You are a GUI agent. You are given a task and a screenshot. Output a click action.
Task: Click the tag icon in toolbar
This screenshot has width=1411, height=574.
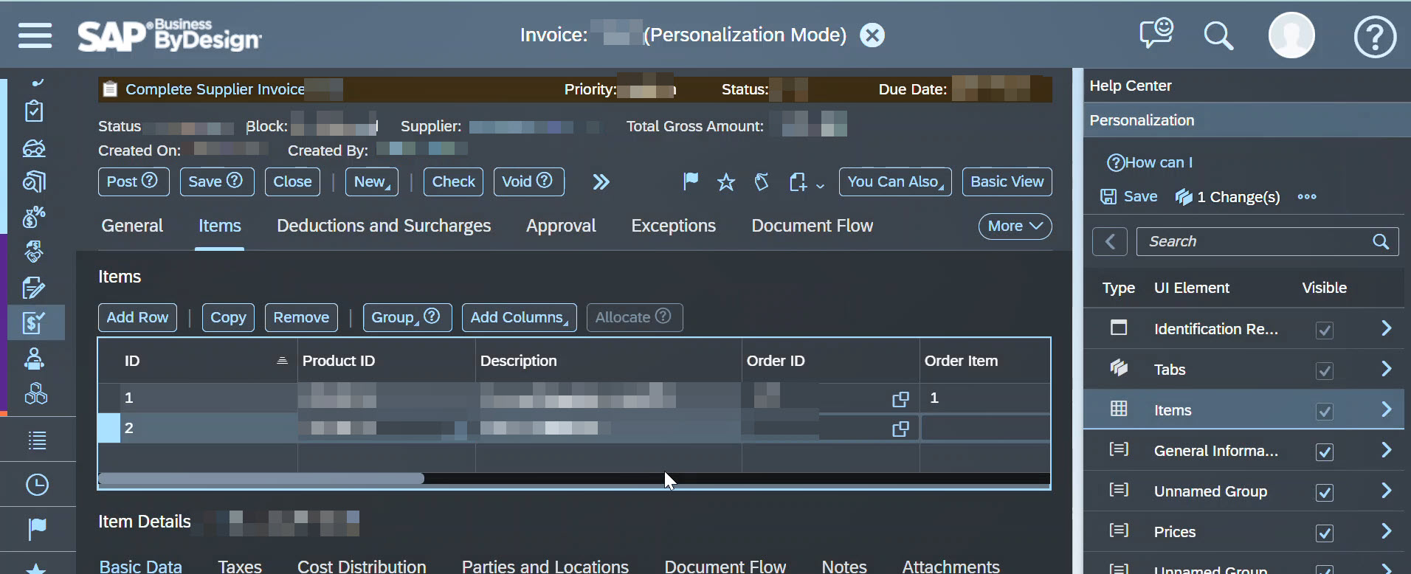pos(762,181)
